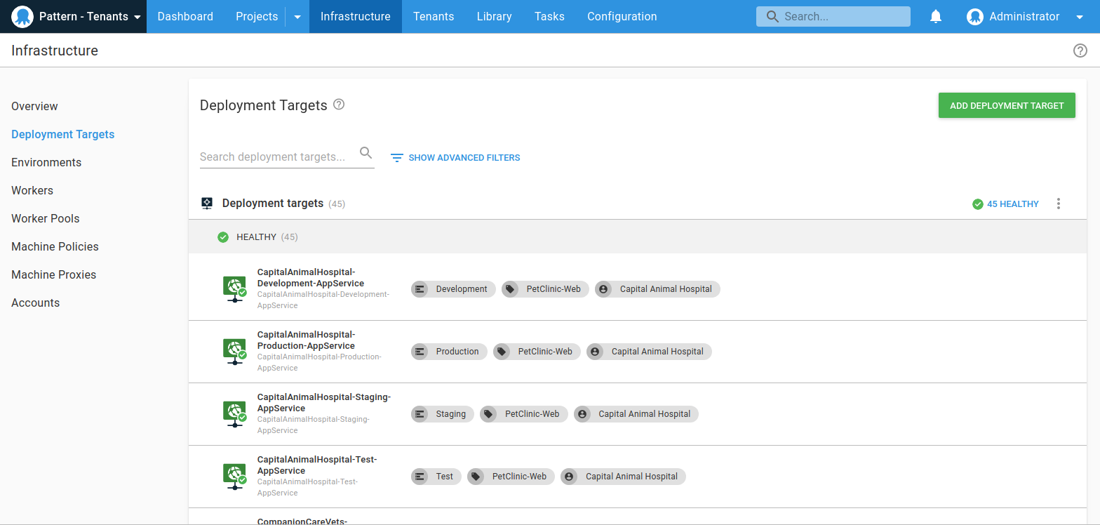Image resolution: width=1100 pixels, height=525 pixels.
Task: Focus the Search deployment targets input
Action: pyautogui.click(x=277, y=157)
